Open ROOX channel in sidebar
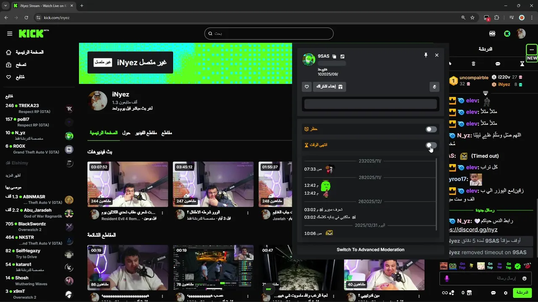 pyautogui.click(x=39, y=149)
